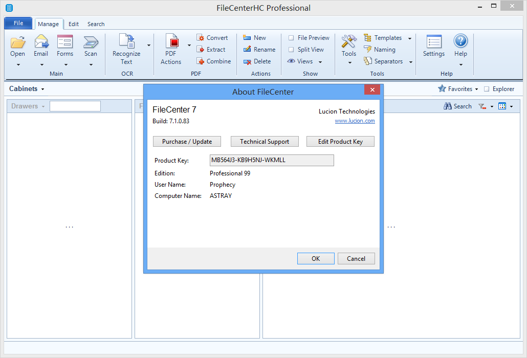Expand the Open dropdown arrow
Viewport: 527px width, 358px height.
pos(18,65)
